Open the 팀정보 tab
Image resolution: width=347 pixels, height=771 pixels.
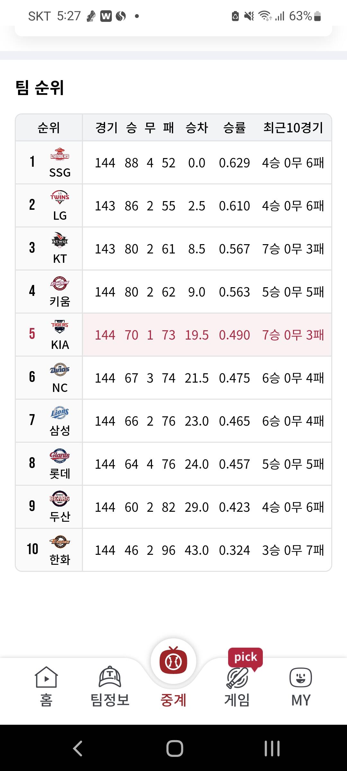click(110, 686)
